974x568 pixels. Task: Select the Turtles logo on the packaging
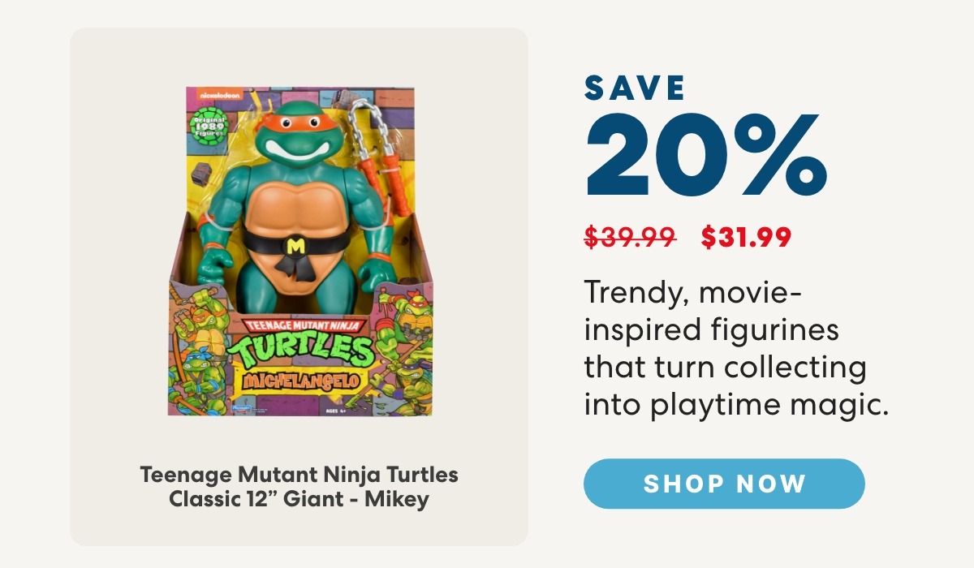(x=300, y=347)
